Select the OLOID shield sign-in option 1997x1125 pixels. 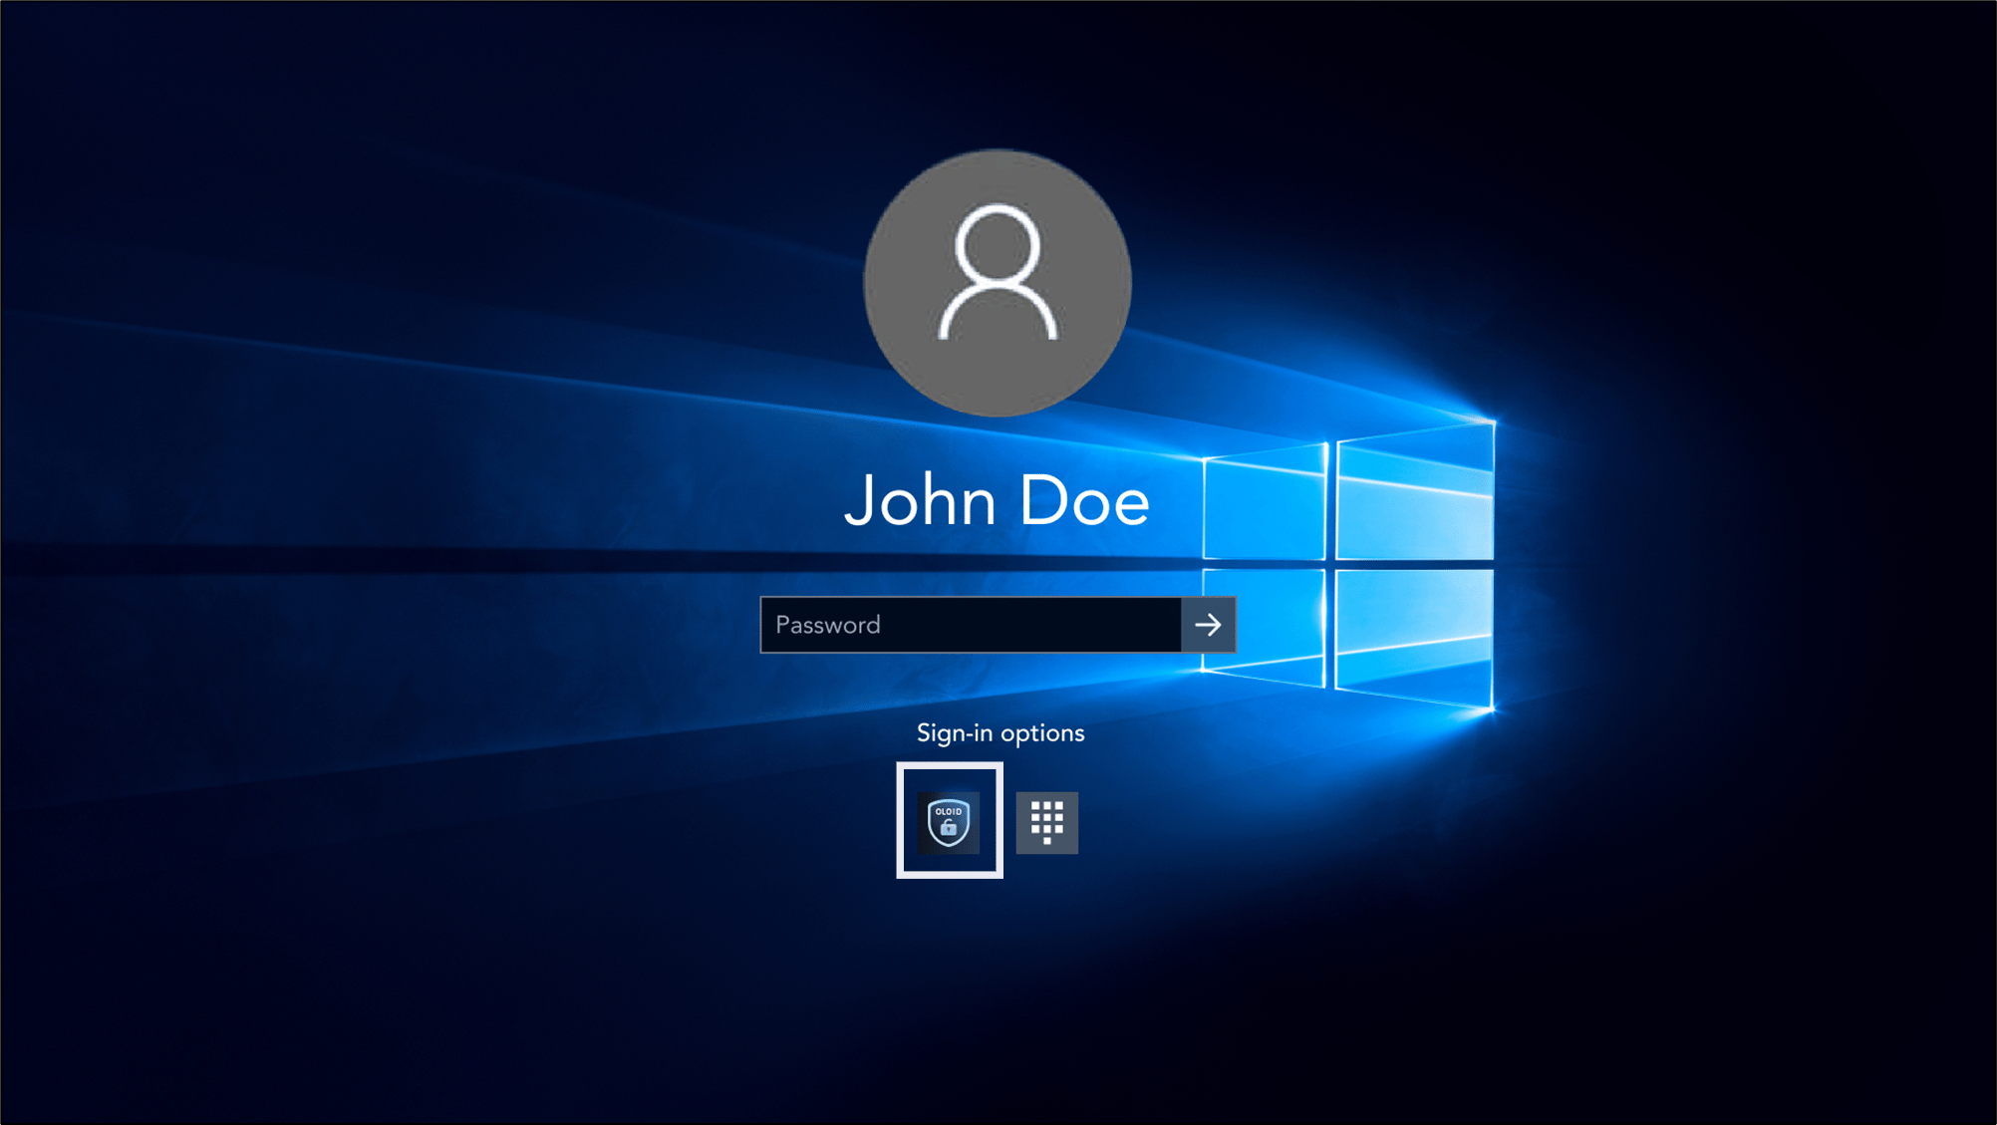[x=949, y=821]
